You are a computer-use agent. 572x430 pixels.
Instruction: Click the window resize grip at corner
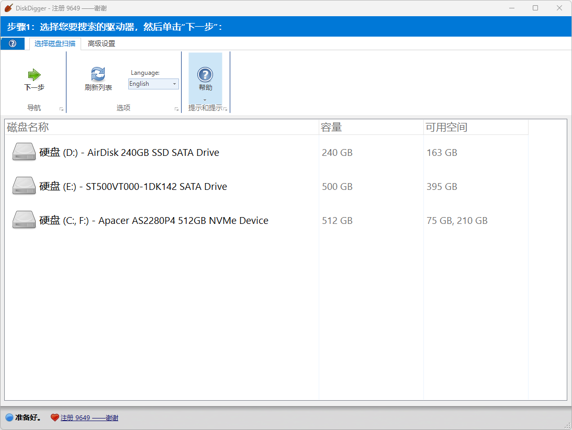click(x=568, y=426)
